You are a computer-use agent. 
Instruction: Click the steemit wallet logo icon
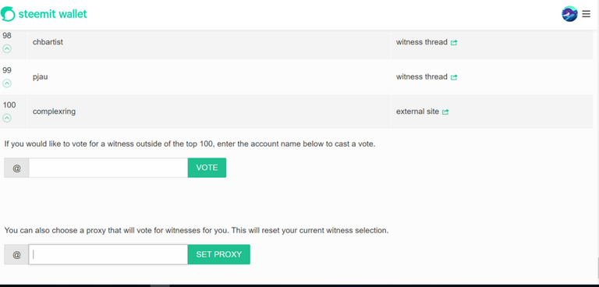click(x=8, y=14)
